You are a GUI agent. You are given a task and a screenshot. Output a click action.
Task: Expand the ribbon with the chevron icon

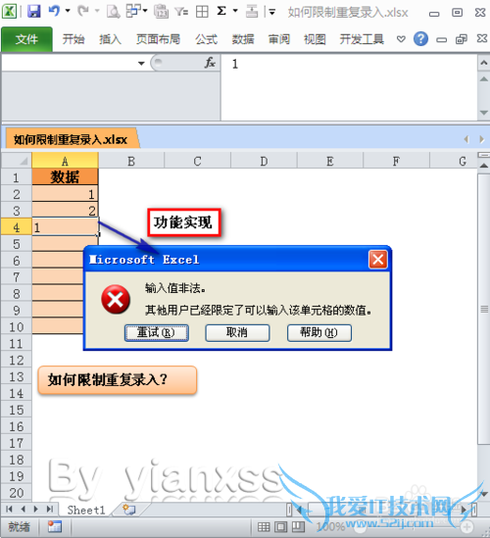[401, 39]
